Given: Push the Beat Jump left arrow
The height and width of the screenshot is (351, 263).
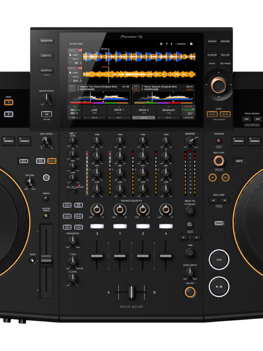Looking at the screenshot, I should tap(213, 200).
